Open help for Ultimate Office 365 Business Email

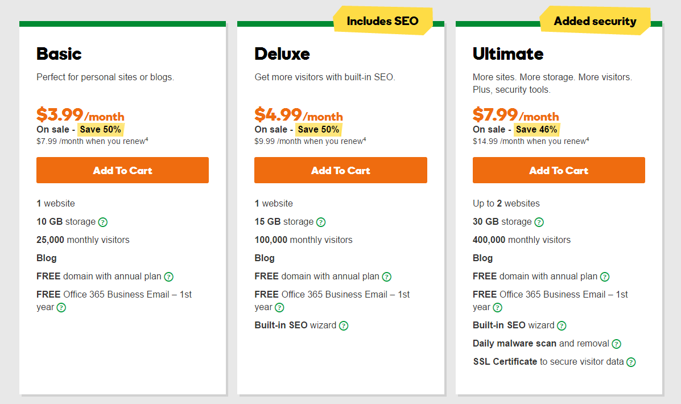point(497,307)
